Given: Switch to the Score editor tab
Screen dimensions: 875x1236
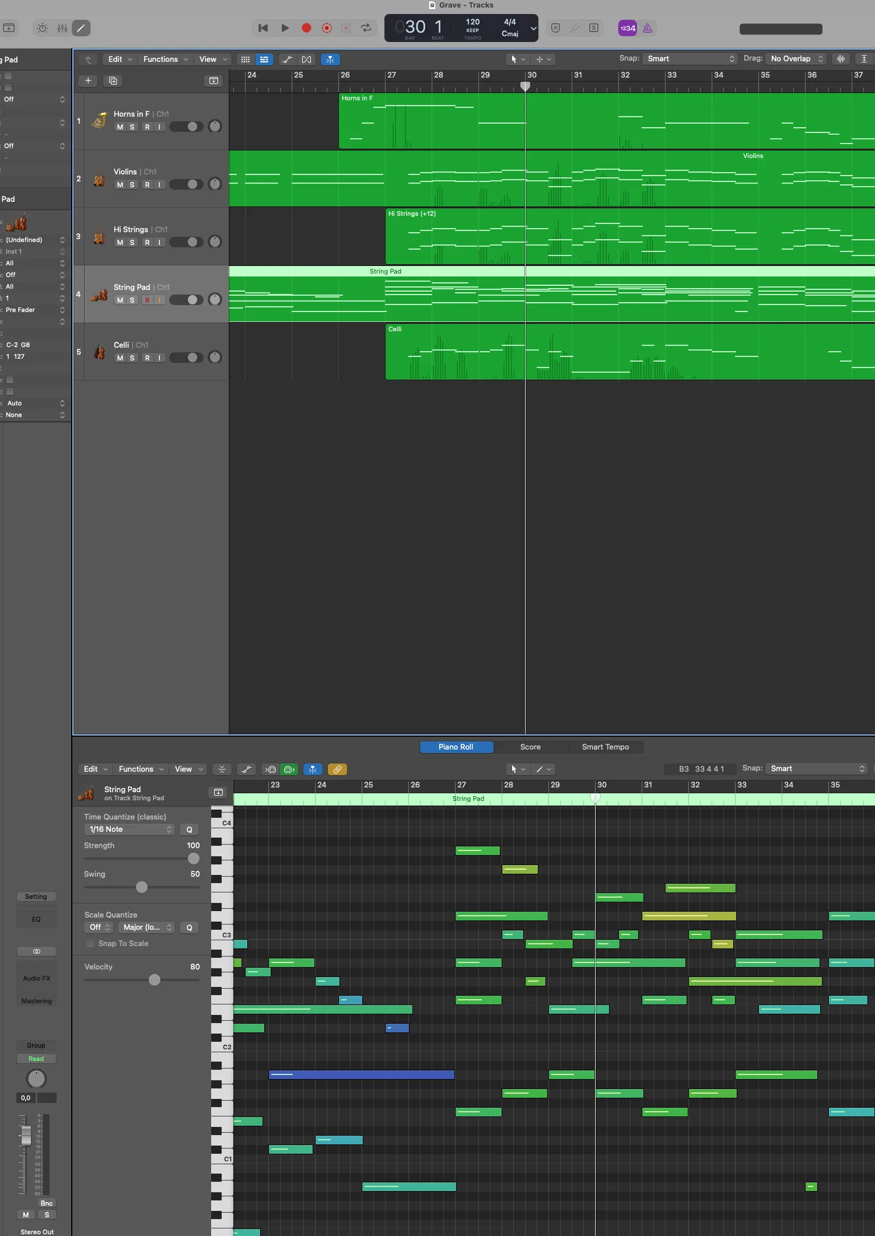Looking at the screenshot, I should 530,747.
